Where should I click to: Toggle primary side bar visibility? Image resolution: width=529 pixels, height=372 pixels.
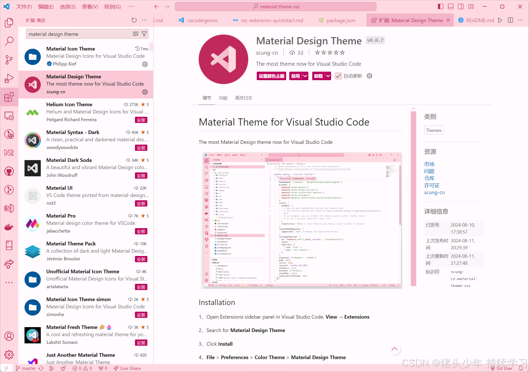coord(440,7)
